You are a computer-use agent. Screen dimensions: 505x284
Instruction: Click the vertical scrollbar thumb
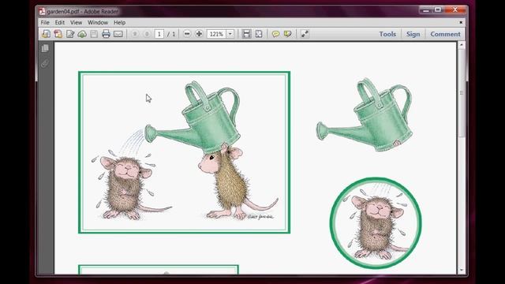pos(462,93)
